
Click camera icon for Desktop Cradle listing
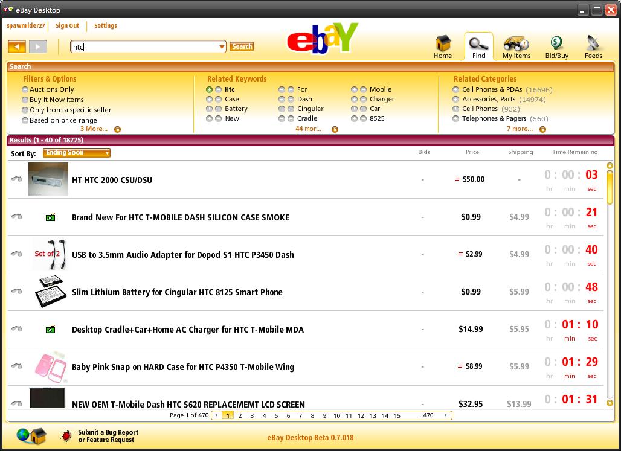point(50,330)
